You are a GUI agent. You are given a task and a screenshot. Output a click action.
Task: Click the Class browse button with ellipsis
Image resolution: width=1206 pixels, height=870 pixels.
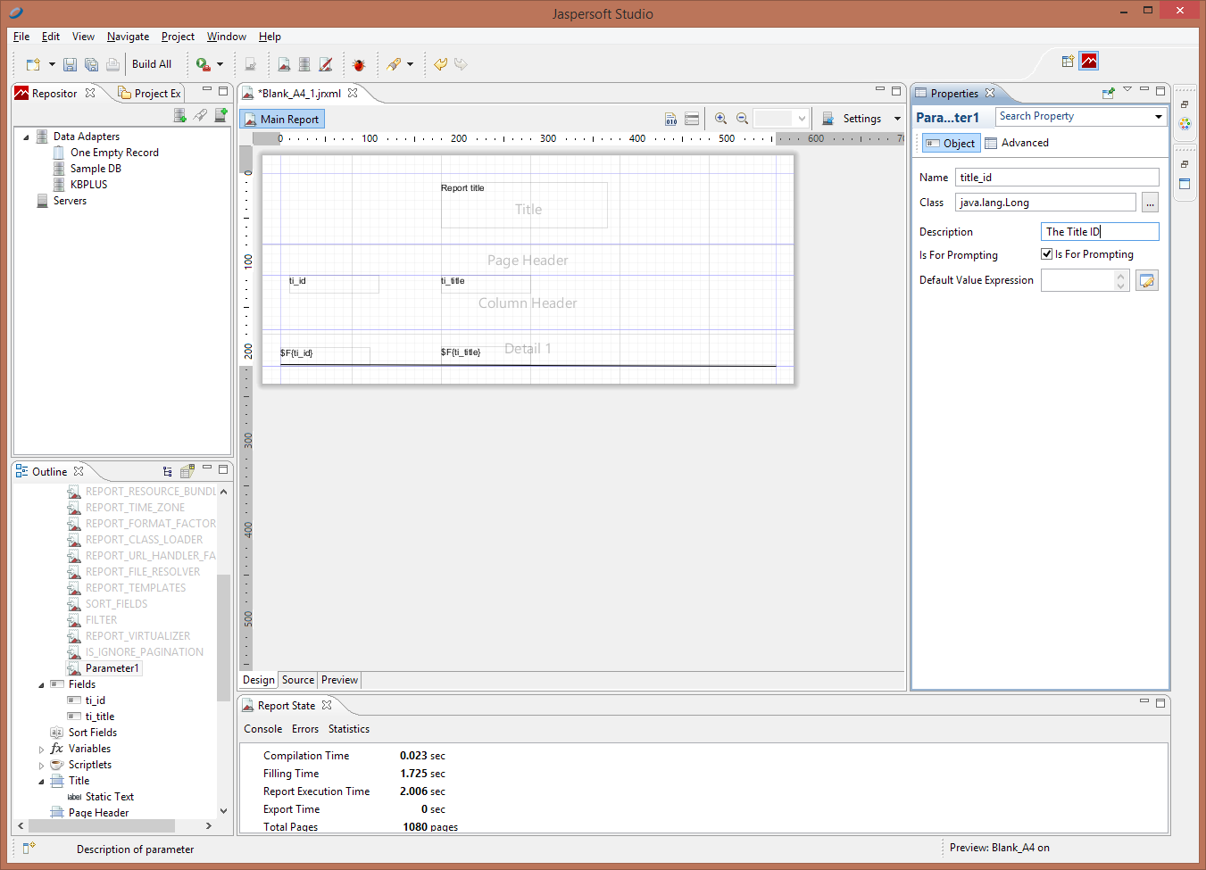coord(1150,203)
